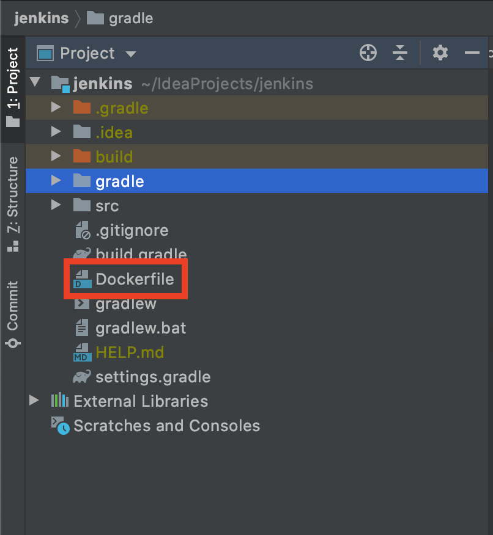Click the Project view label in panel header
The width and height of the screenshot is (493, 535).
pos(87,54)
